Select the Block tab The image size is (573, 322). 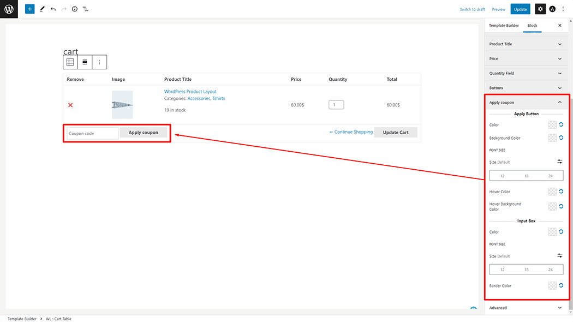point(532,26)
